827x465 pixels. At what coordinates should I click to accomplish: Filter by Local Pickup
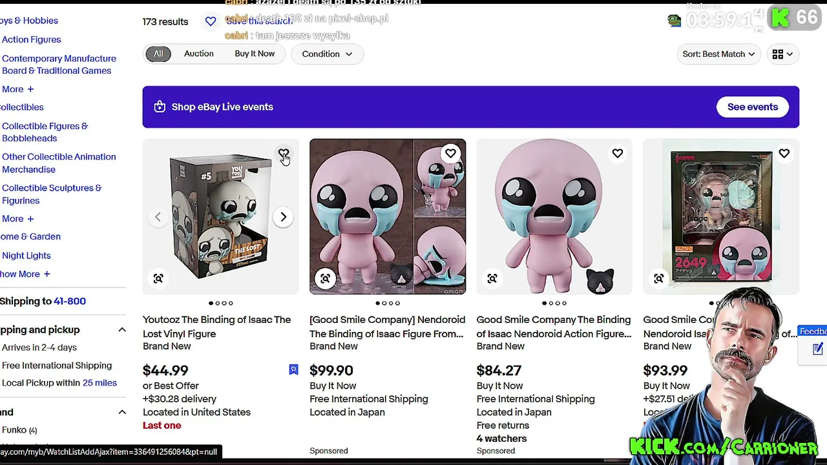41,383
